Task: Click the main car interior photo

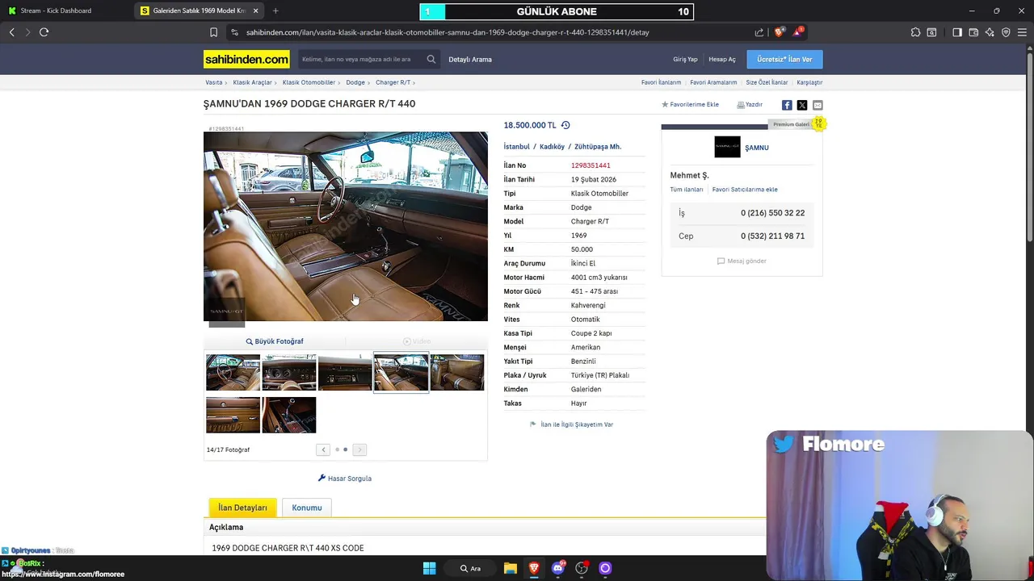Action: click(x=346, y=226)
